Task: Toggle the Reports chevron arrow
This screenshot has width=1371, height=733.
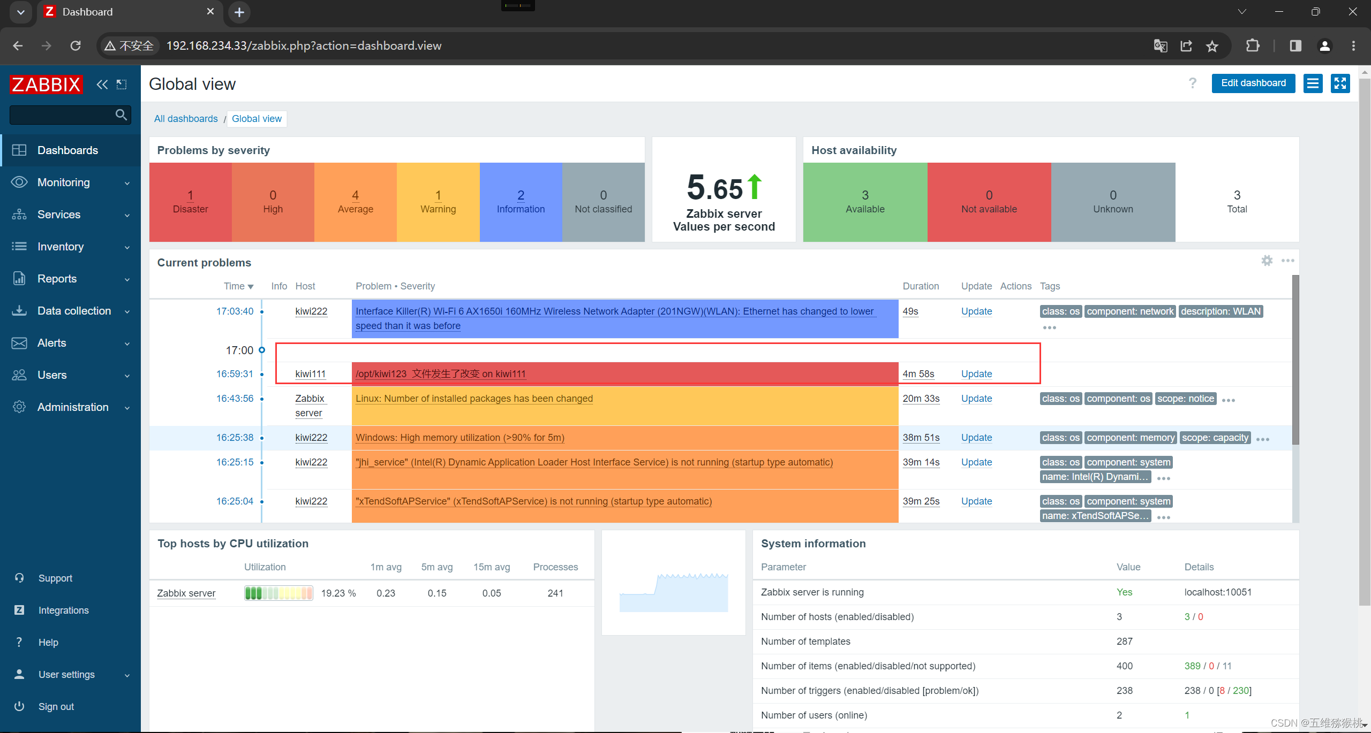Action: (x=127, y=280)
